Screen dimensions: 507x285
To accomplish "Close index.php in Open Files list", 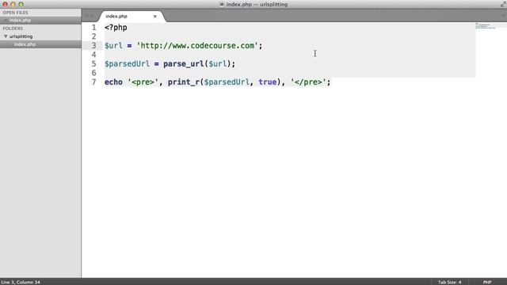I will pos(6,21).
